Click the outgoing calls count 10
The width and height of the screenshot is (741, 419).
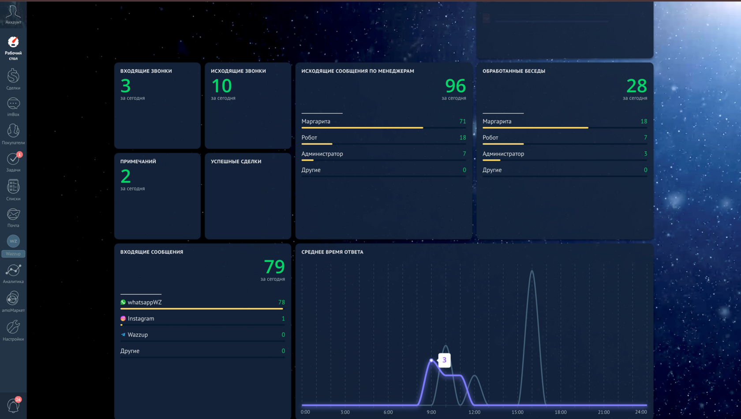coord(221,86)
